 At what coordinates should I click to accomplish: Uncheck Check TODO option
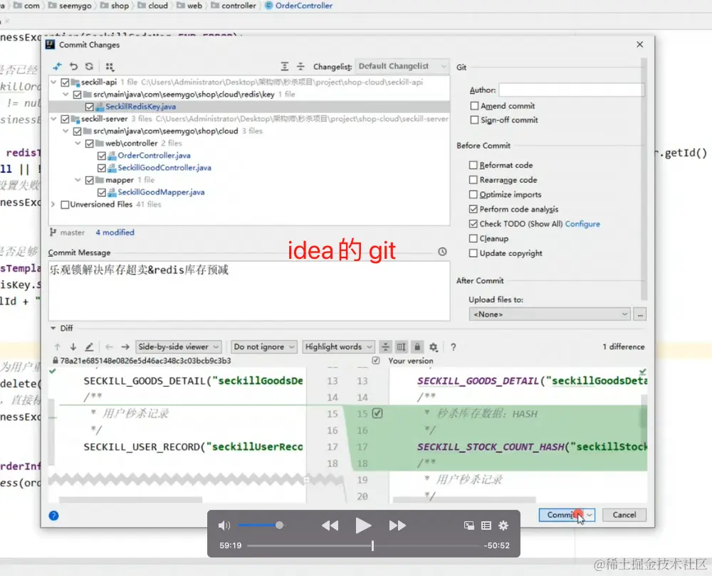[x=473, y=223]
